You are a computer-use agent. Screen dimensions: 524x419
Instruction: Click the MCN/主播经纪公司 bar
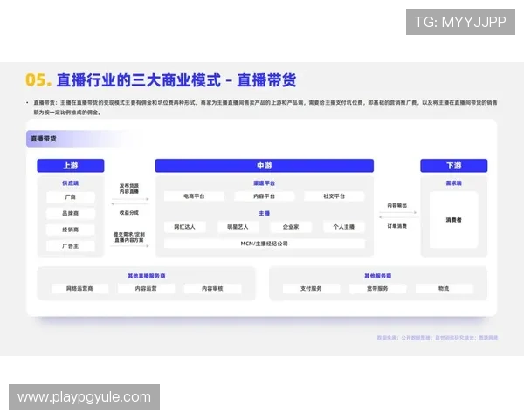[265, 244]
